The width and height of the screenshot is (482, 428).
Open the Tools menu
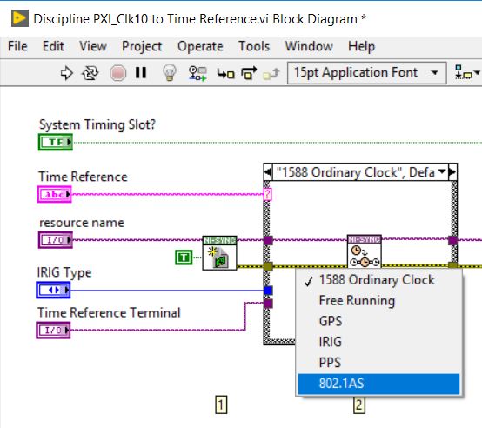[254, 46]
